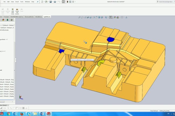Open the DisplayManager tab with color ball
The width and height of the screenshot is (175, 116).
(x=3, y=20)
